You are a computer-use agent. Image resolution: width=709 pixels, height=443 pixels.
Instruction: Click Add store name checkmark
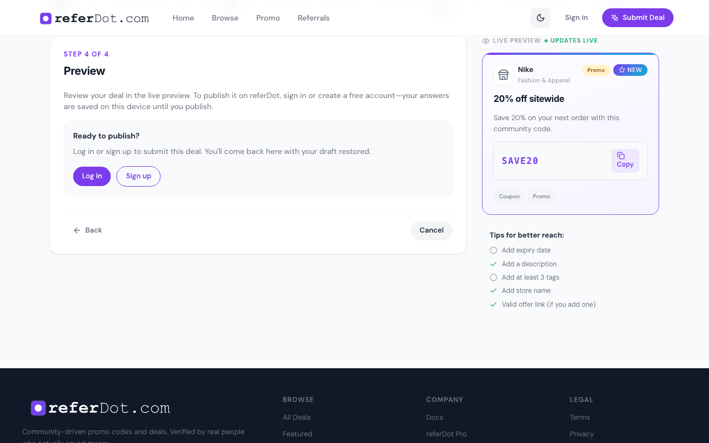494,291
